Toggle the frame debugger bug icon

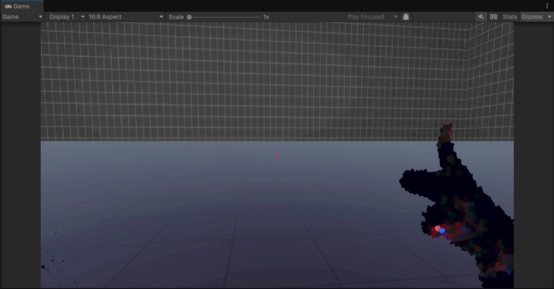406,17
